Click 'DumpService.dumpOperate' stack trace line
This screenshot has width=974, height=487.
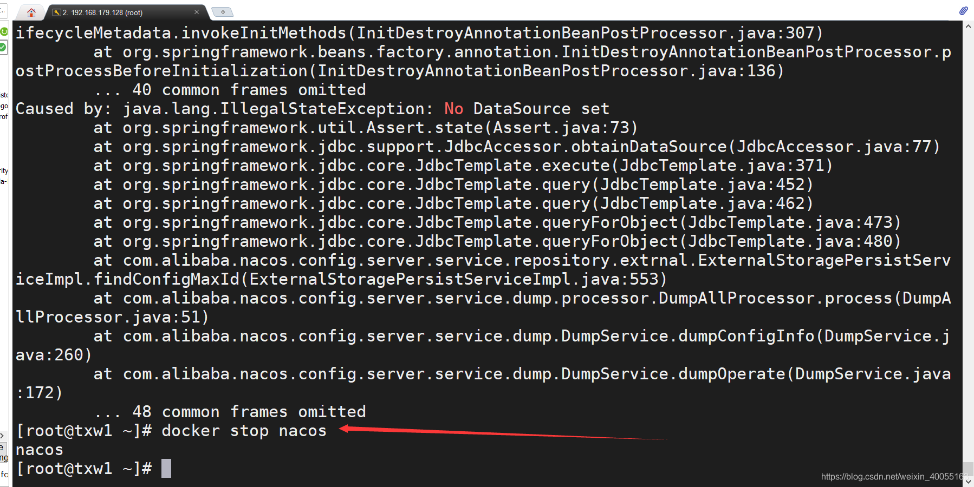pyautogui.click(x=522, y=374)
